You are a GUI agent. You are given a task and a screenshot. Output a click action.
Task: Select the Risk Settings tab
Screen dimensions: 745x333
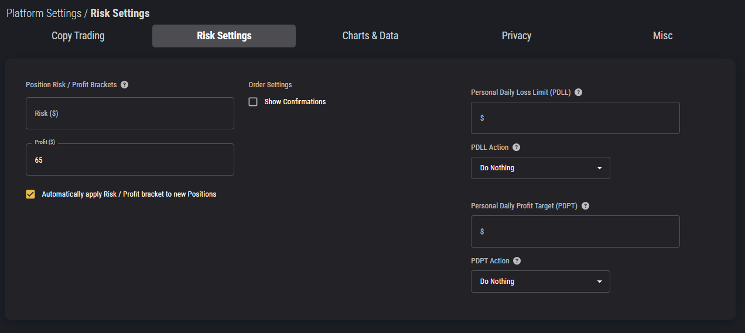point(224,36)
